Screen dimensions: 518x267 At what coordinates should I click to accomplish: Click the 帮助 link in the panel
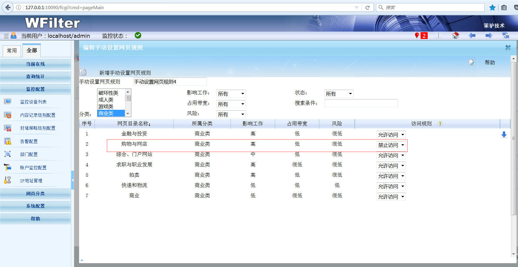point(490,63)
